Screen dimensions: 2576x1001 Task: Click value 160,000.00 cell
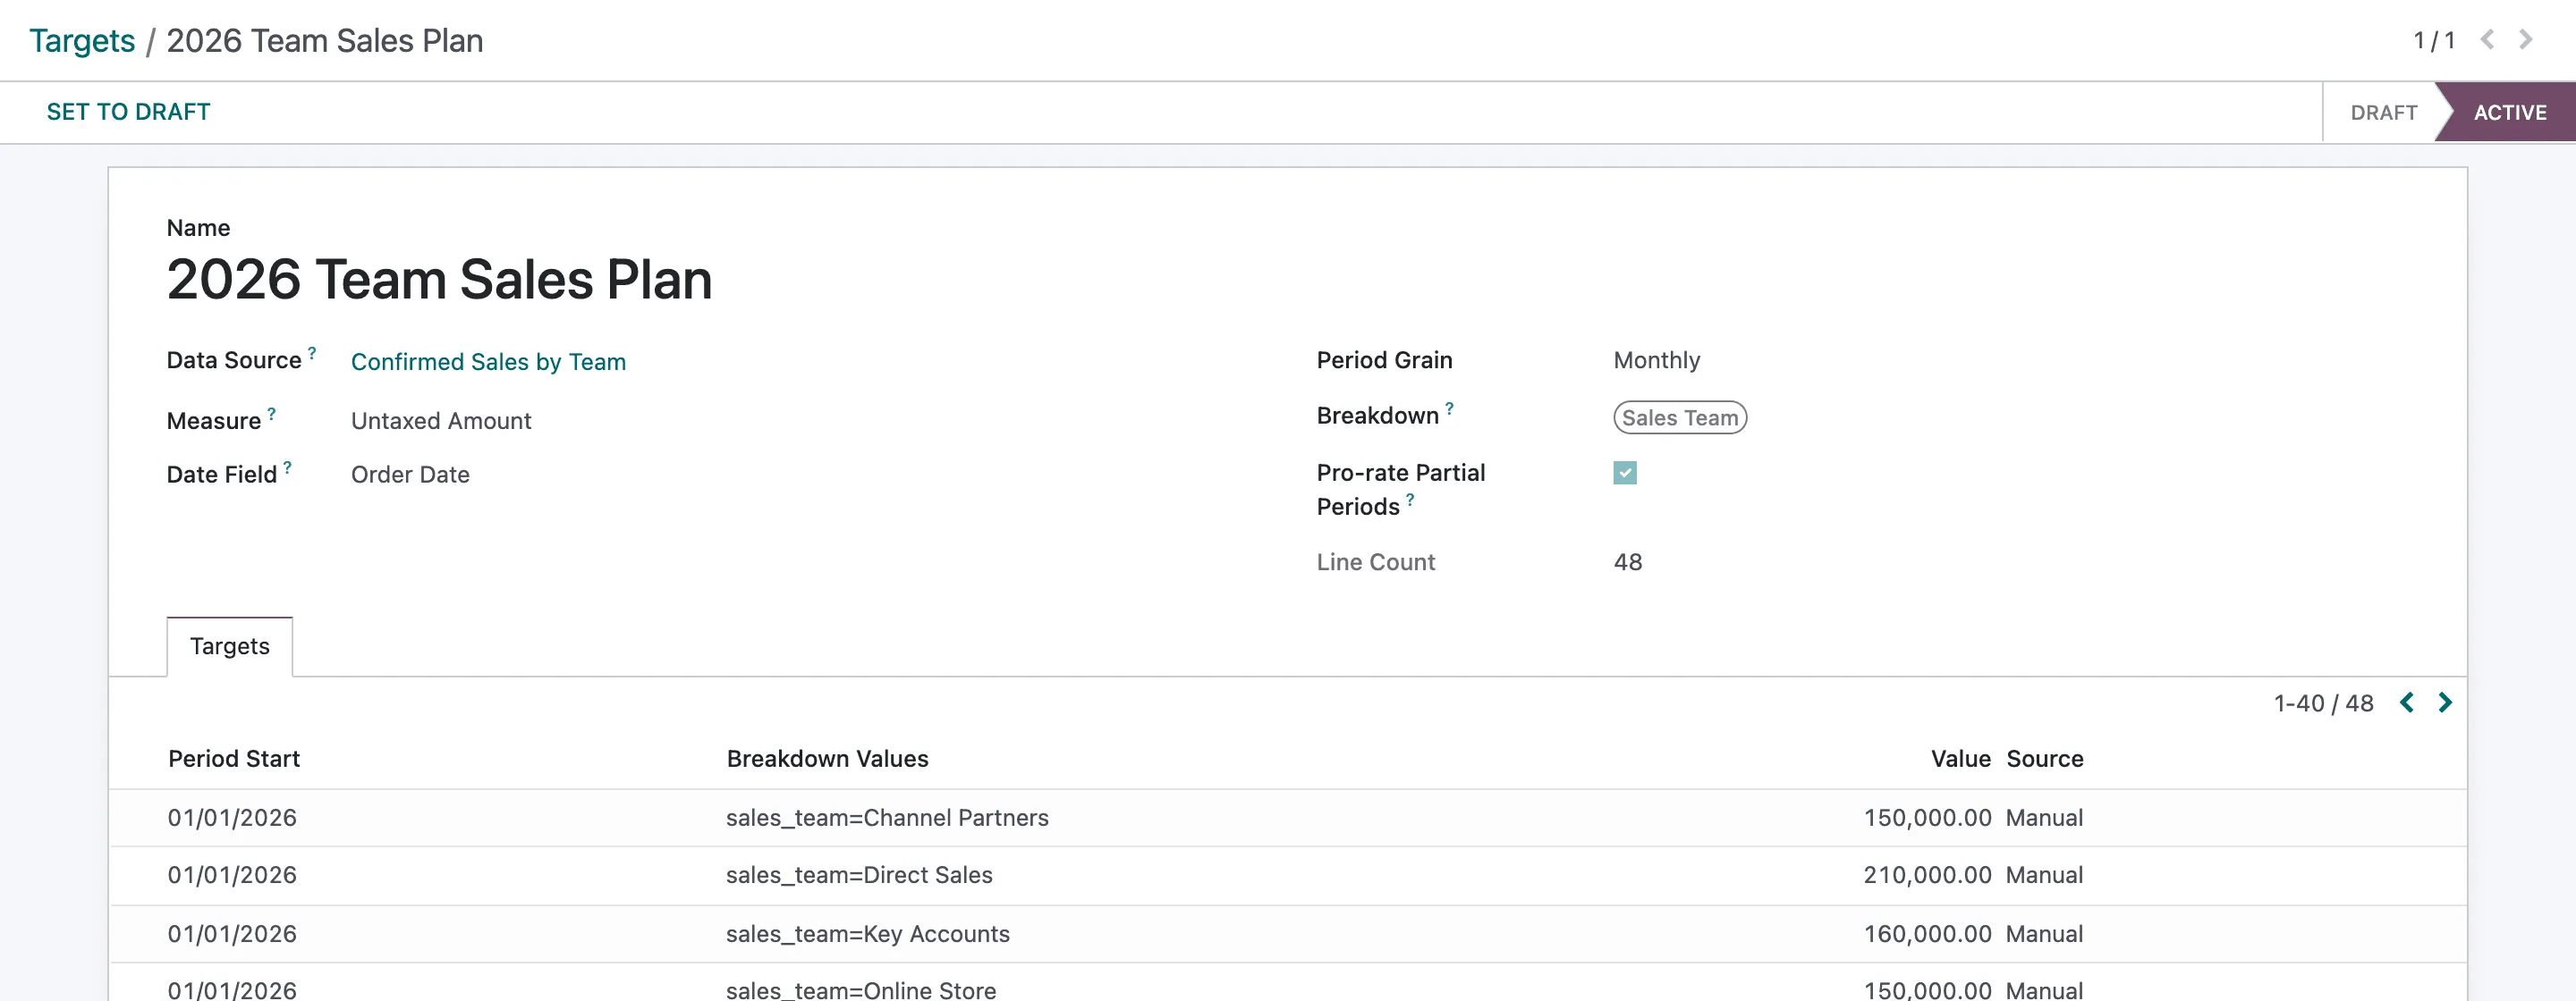pos(1927,934)
